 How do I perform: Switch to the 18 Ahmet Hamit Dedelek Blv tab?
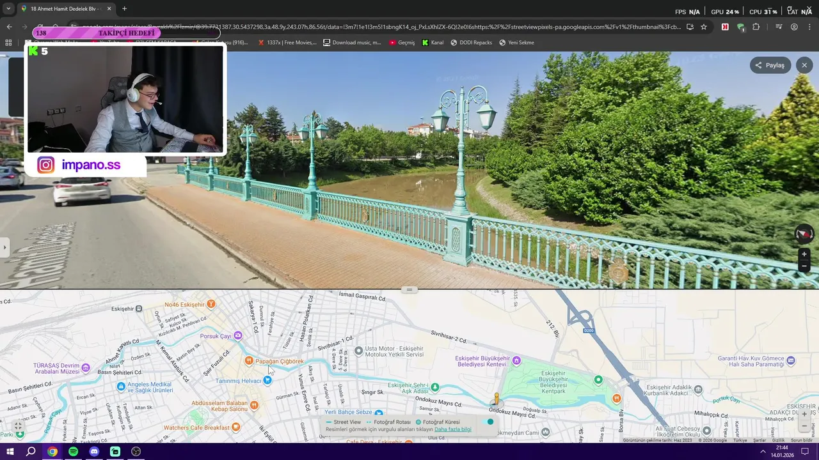[65, 9]
